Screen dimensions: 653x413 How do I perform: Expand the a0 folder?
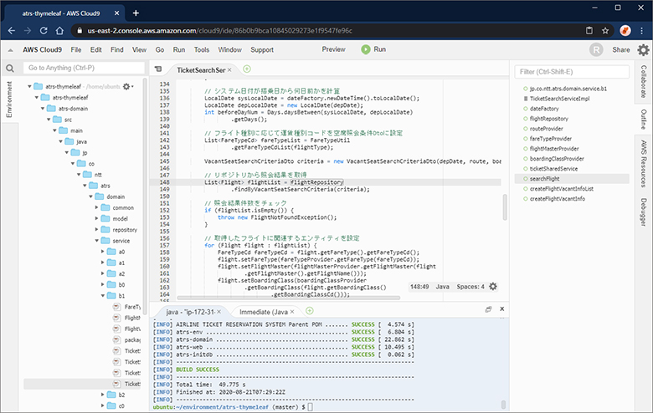point(103,252)
